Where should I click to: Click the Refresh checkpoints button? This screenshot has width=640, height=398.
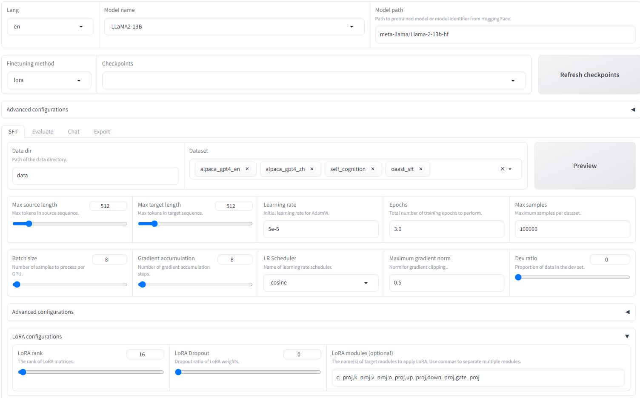click(x=589, y=75)
